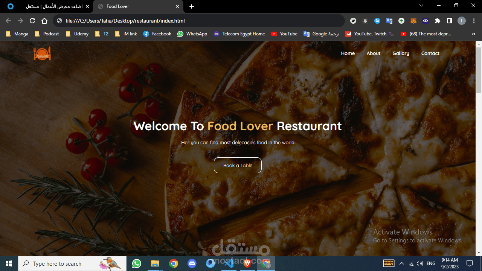Open the volume speaker control
Viewport: 482px width, 271px height.
click(x=420, y=263)
